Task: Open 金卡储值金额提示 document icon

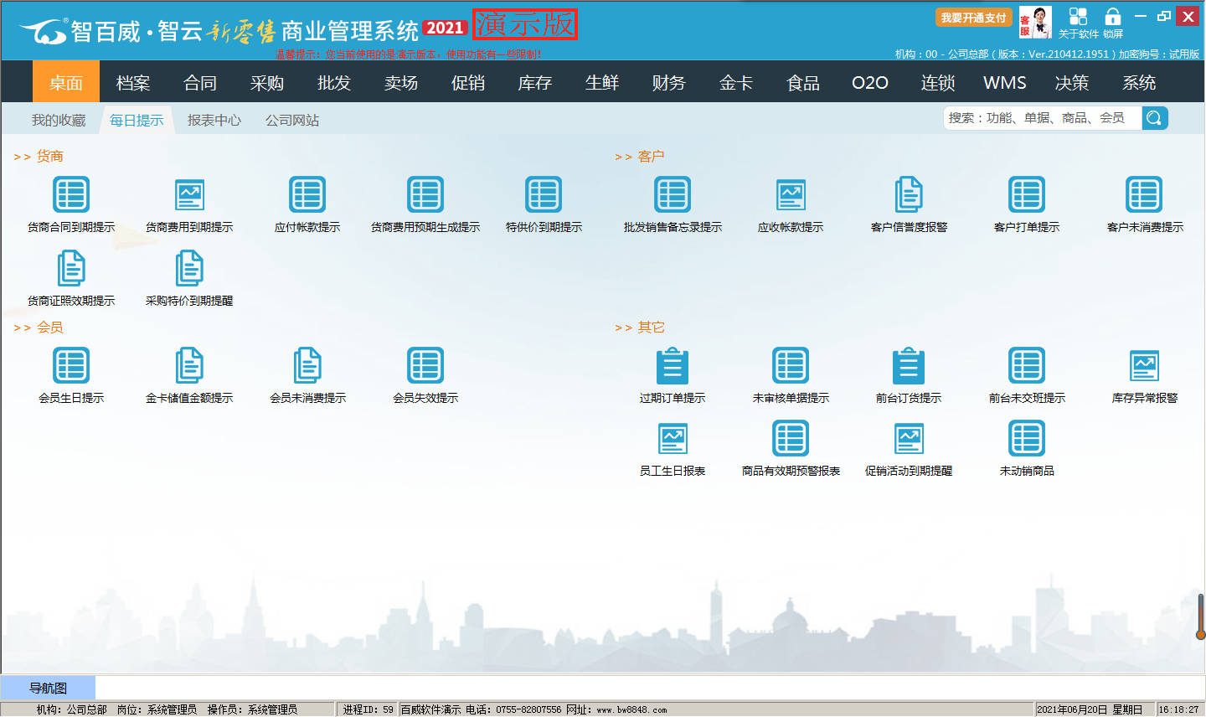Action: (x=189, y=366)
